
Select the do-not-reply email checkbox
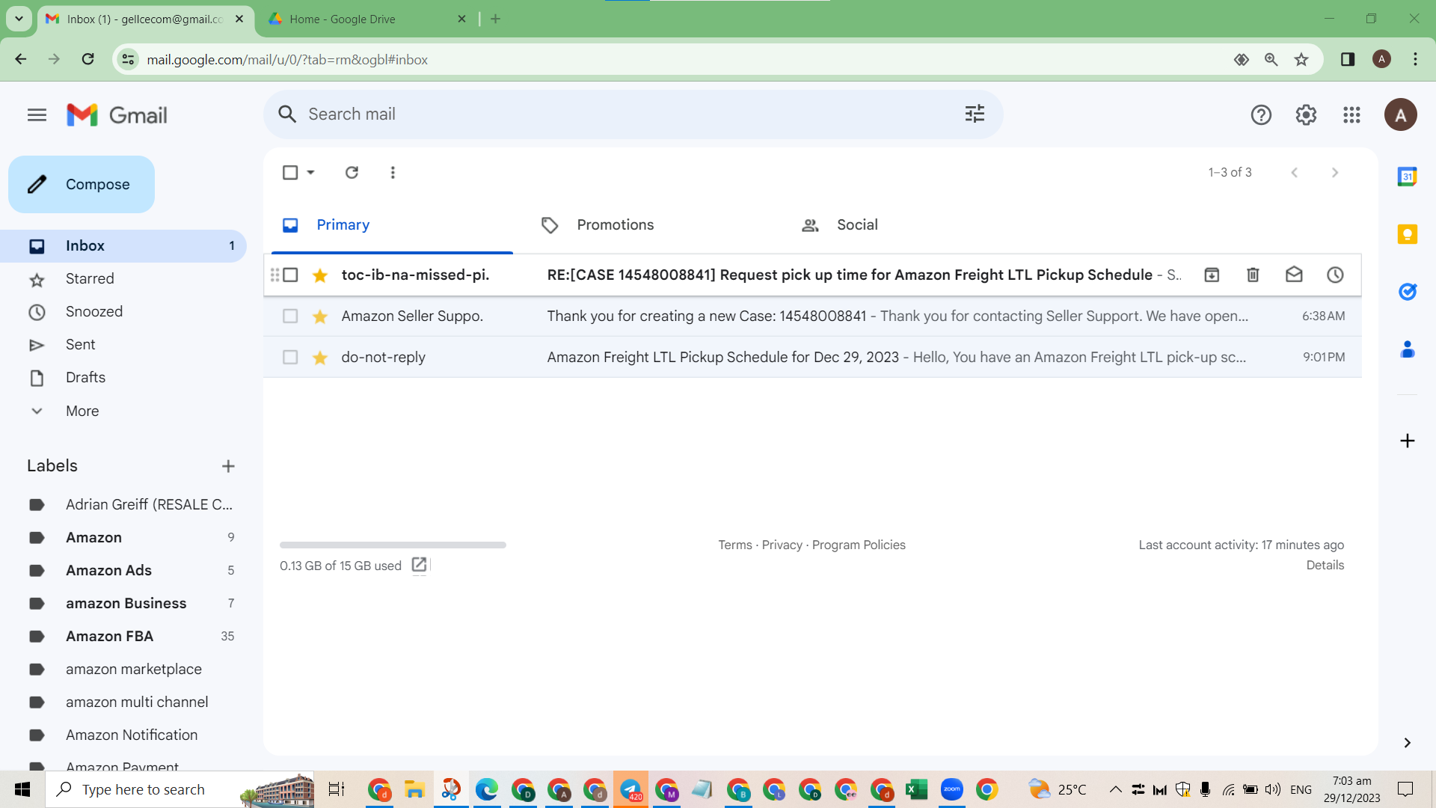290,357
